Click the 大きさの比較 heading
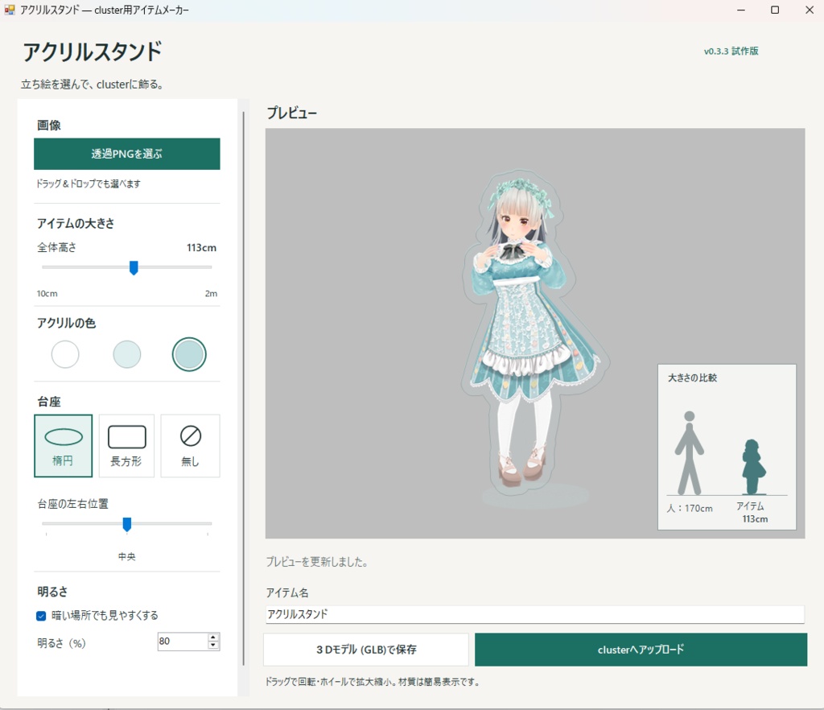The width and height of the screenshot is (824, 710). pos(692,378)
